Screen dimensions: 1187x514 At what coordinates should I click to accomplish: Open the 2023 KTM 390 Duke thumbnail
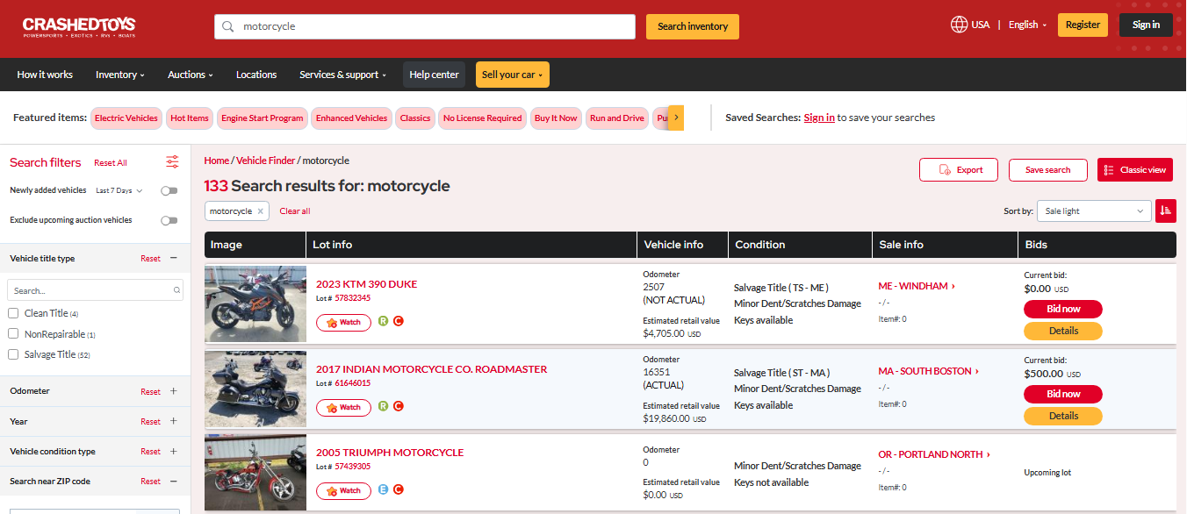pos(255,304)
